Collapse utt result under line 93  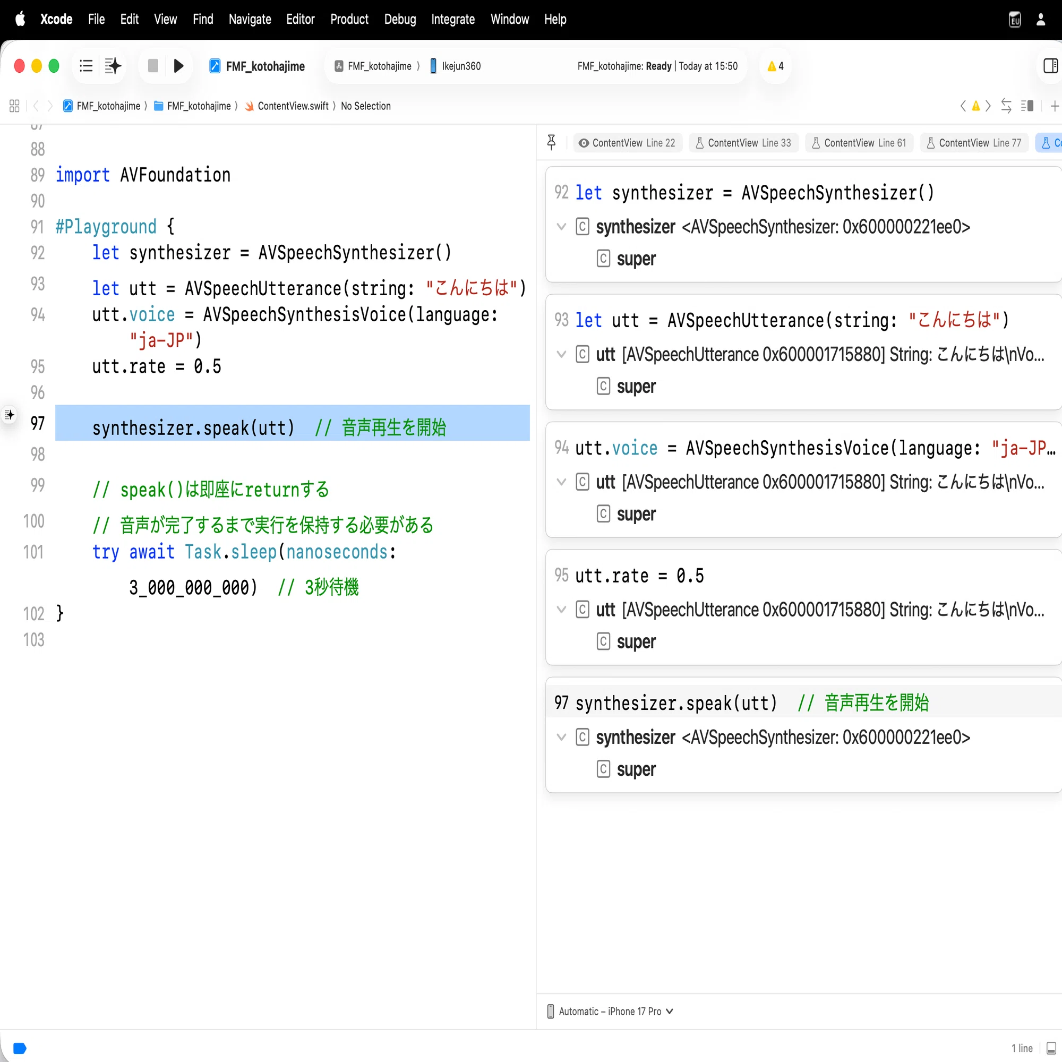coord(561,354)
